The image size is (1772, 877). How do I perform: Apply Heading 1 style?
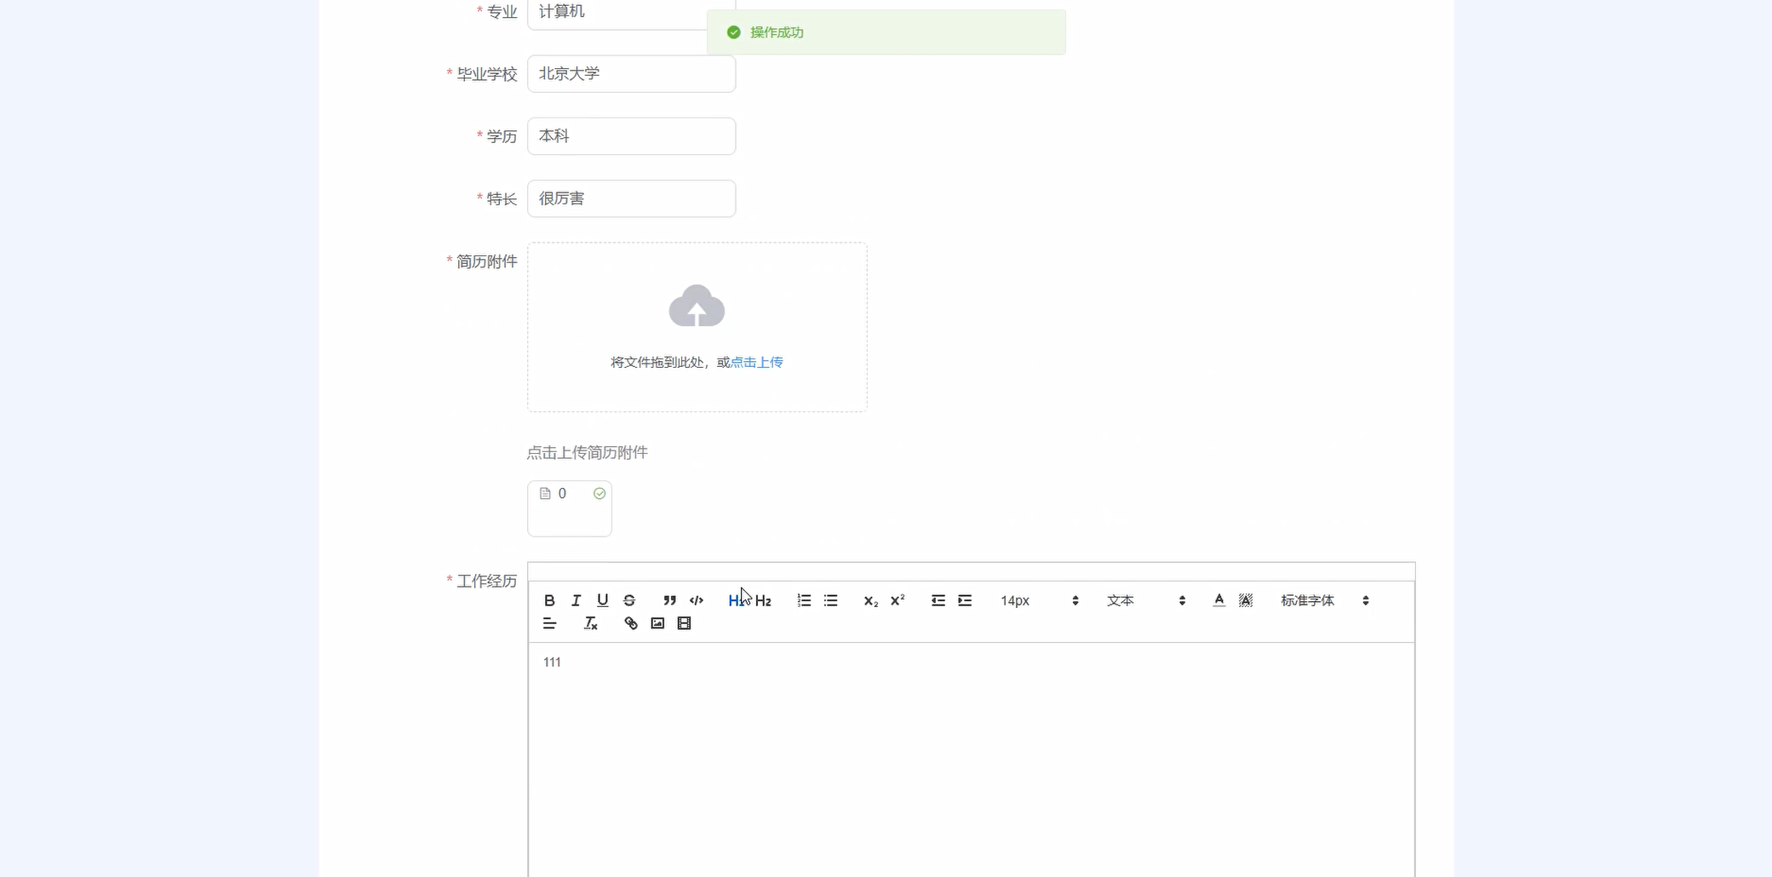click(734, 600)
